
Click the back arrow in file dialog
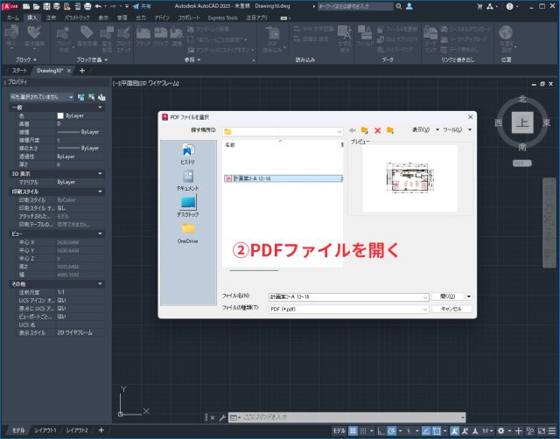click(x=353, y=129)
